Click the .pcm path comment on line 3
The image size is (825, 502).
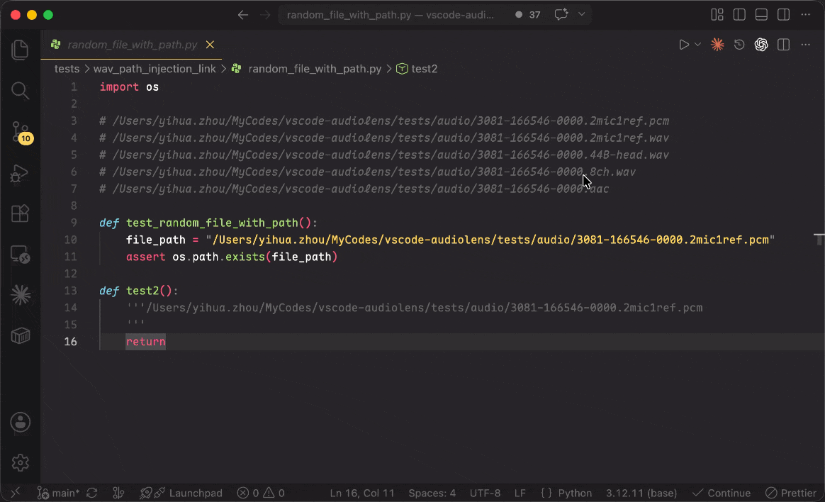[384, 121]
